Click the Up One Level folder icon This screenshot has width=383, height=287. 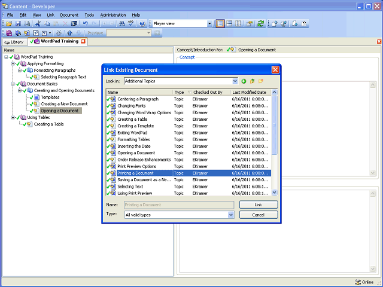[253, 81]
